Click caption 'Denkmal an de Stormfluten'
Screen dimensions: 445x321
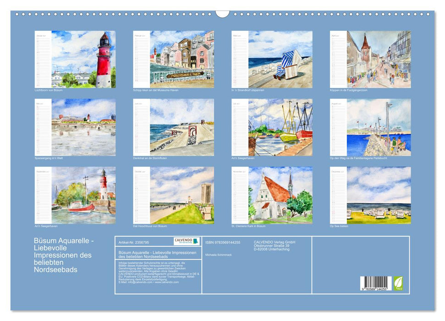(x=150, y=158)
